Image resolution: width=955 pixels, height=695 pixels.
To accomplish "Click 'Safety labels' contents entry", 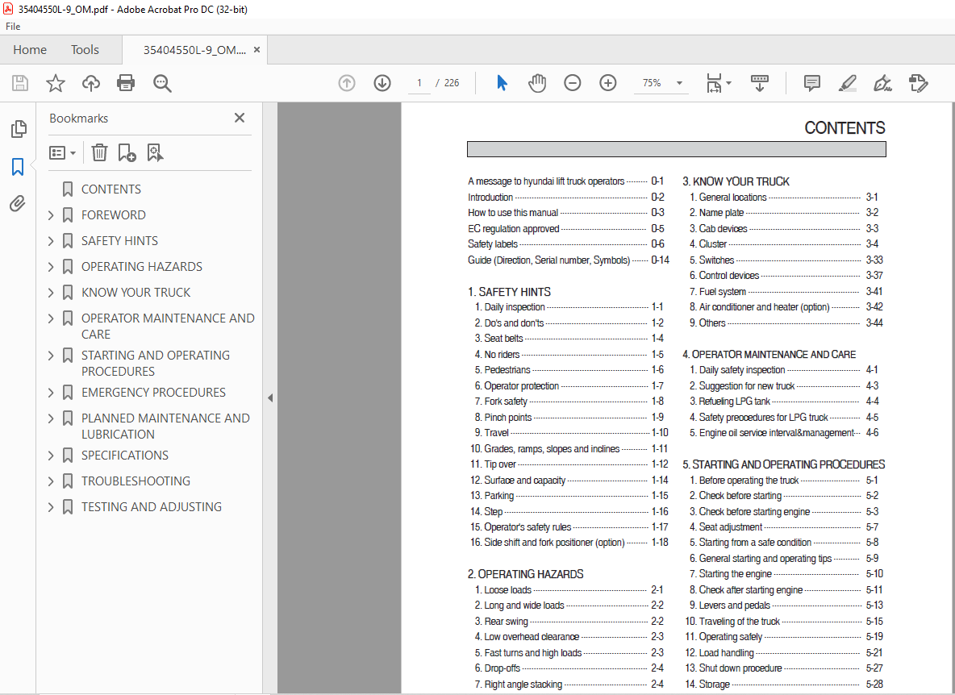I will 565,244.
